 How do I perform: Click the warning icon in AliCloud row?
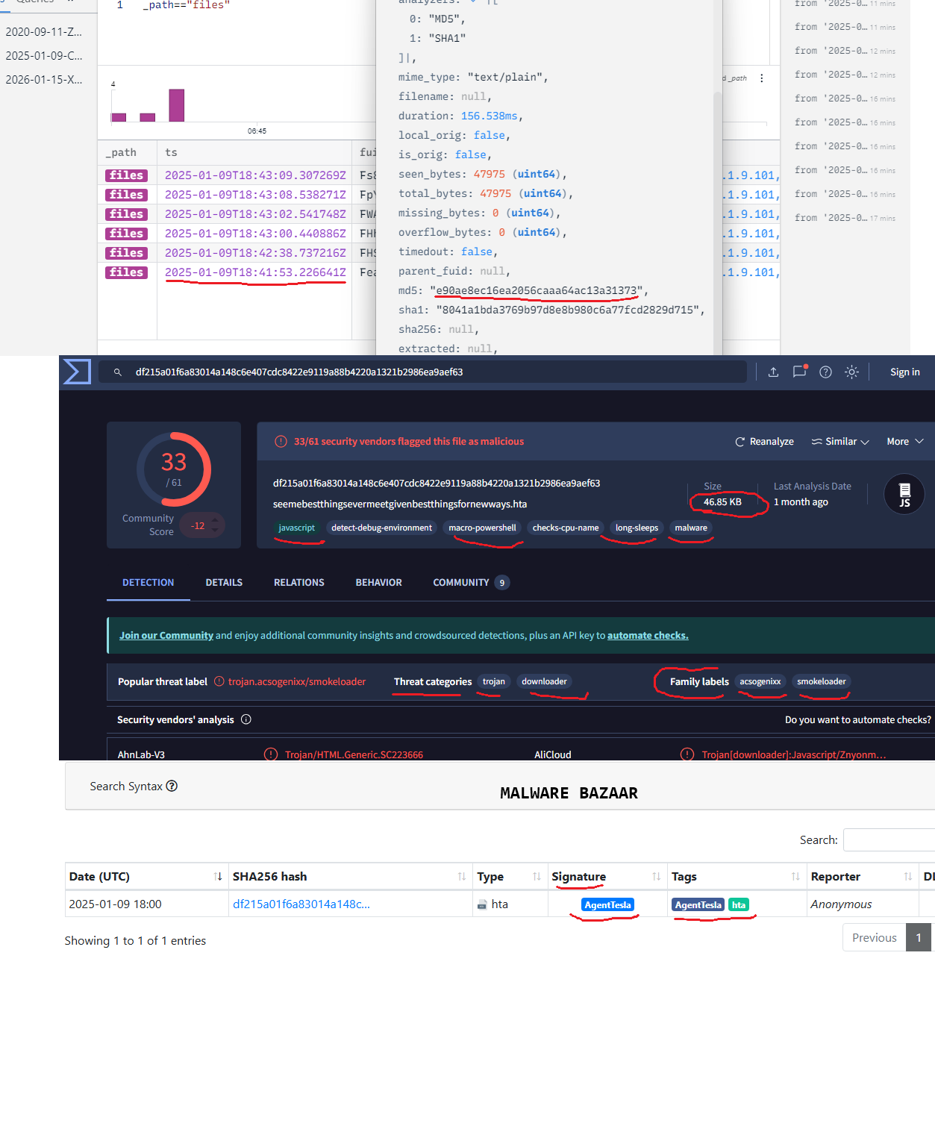(687, 754)
